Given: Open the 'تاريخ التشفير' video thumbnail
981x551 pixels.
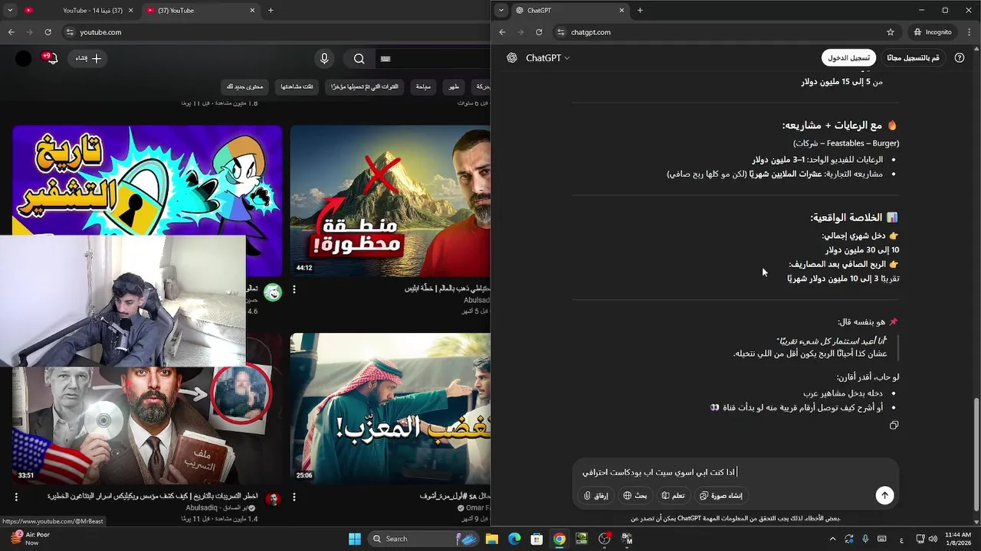Looking at the screenshot, I should [x=147, y=180].
